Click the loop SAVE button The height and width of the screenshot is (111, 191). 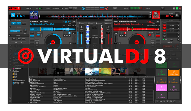[x=19, y=38]
